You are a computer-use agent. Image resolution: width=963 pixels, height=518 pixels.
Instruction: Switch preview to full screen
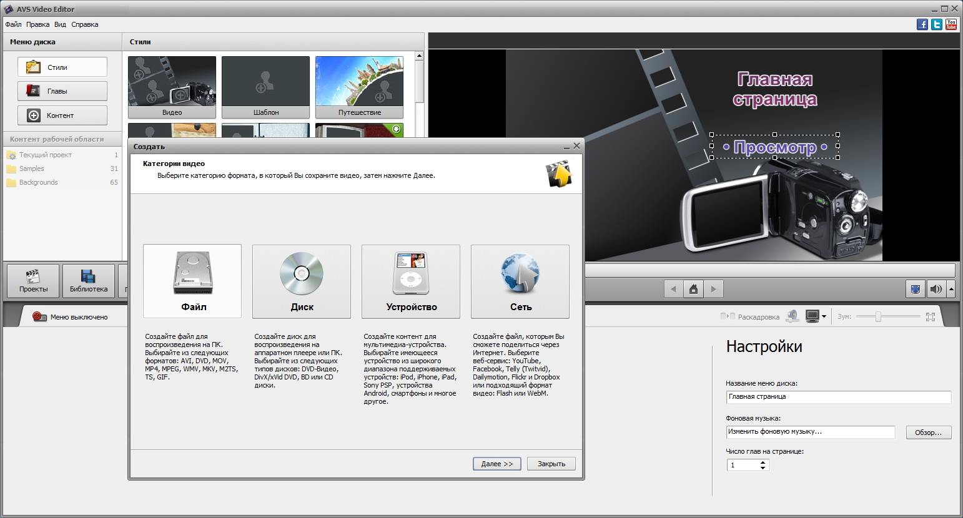[x=916, y=289]
